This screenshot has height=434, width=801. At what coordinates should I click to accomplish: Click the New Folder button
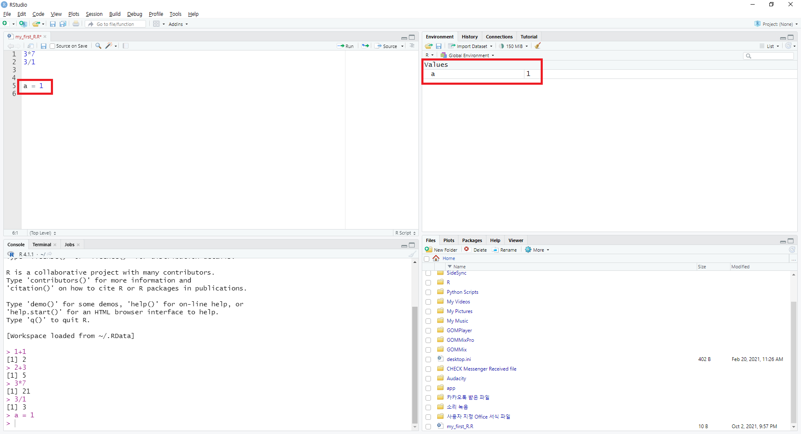(x=441, y=250)
